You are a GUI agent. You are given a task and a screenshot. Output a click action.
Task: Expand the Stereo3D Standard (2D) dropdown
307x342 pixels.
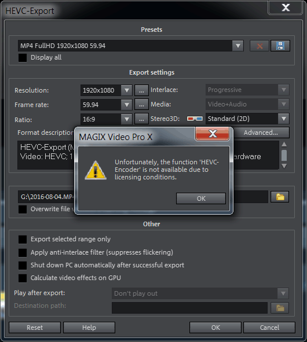(284, 119)
